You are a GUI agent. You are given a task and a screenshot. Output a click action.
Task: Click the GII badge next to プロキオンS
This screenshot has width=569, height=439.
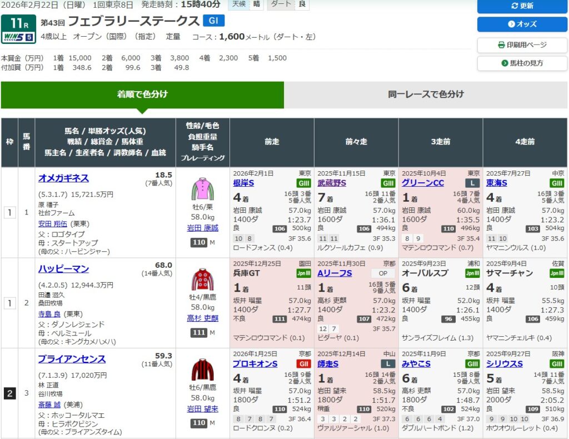point(303,364)
